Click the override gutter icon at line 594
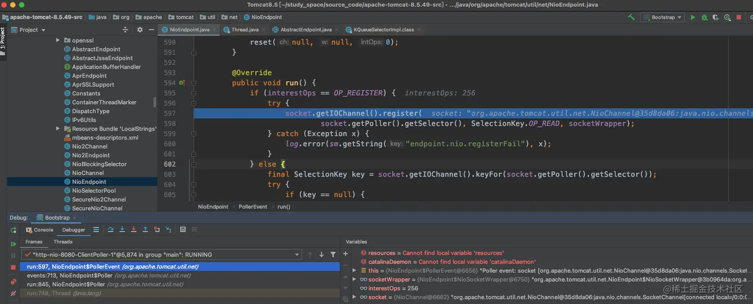This screenshot has width=753, height=304. point(182,83)
